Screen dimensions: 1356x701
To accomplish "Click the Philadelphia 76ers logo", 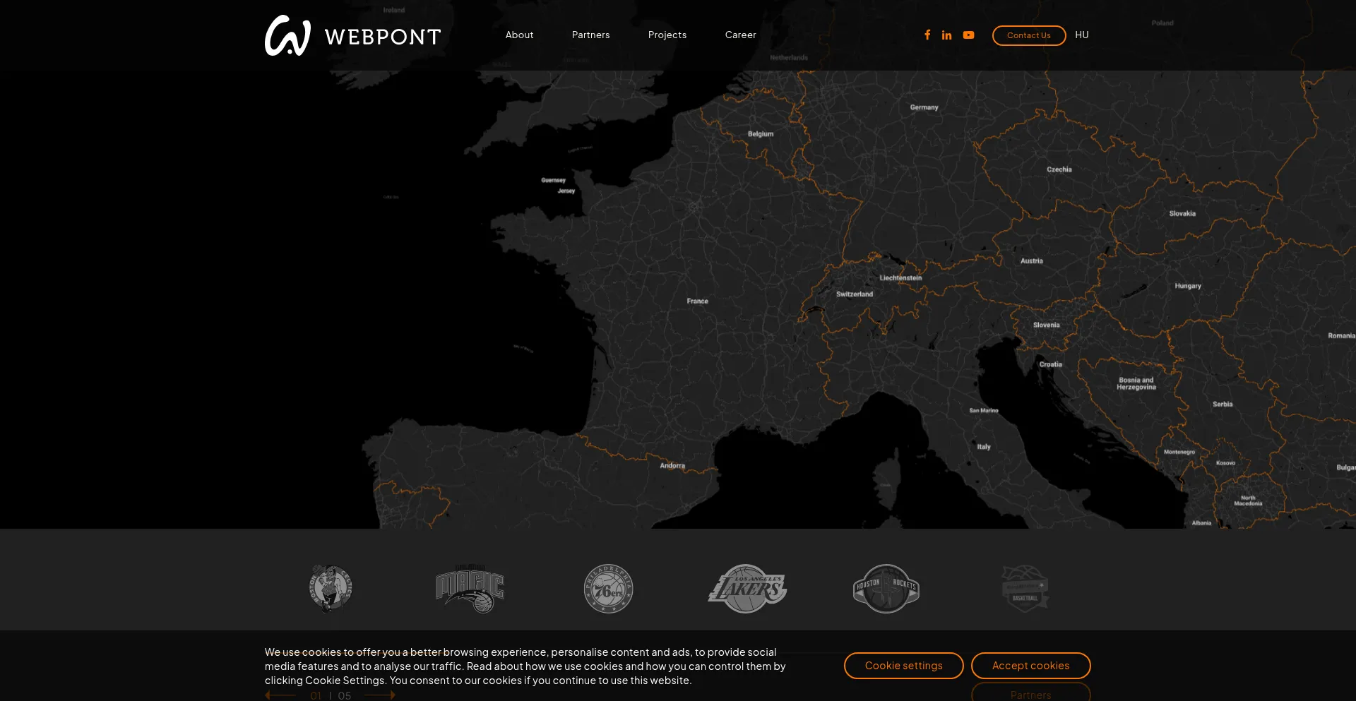I will click(x=608, y=589).
